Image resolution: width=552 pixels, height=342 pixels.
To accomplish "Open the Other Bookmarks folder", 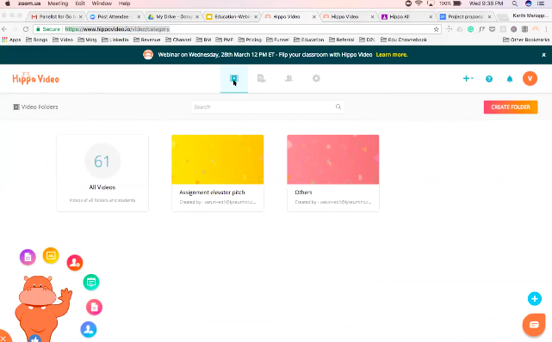I will tap(526, 40).
